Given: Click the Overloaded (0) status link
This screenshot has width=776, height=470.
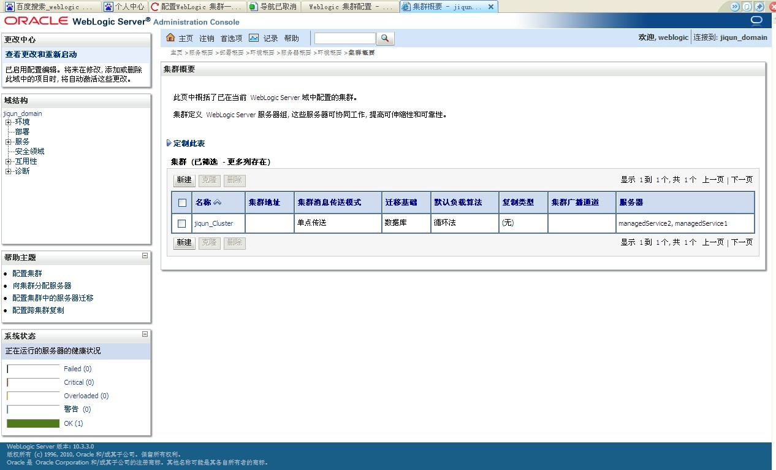Looking at the screenshot, I should click(86, 396).
